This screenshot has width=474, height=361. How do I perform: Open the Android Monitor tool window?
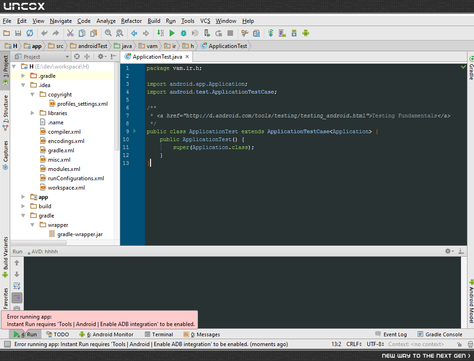pyautogui.click(x=106, y=334)
